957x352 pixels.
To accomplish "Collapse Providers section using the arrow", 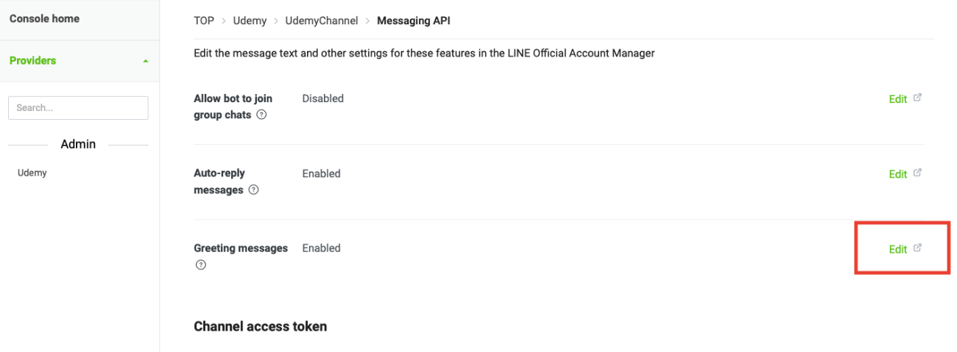I will pyautogui.click(x=146, y=61).
